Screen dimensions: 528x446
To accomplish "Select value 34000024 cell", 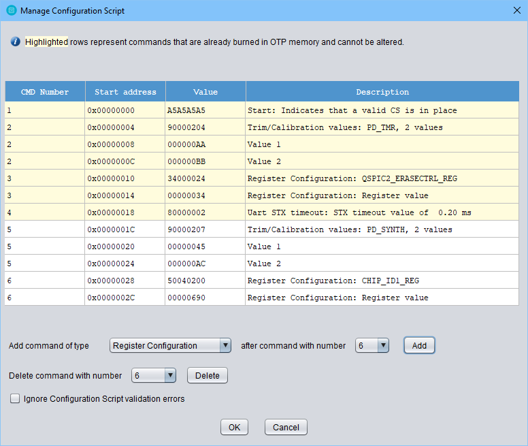I will 205,178.
